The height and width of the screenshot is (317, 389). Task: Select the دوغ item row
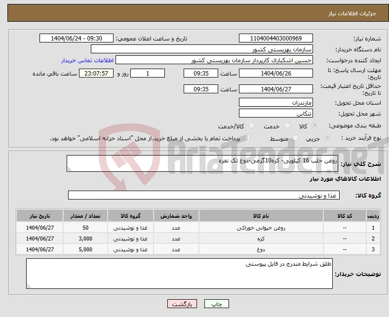198,249
